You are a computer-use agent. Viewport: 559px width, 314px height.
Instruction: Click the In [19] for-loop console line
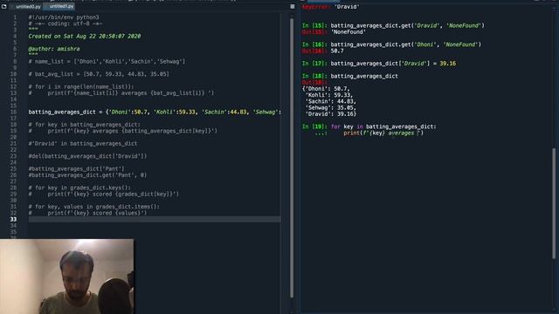pyautogui.click(x=369, y=126)
